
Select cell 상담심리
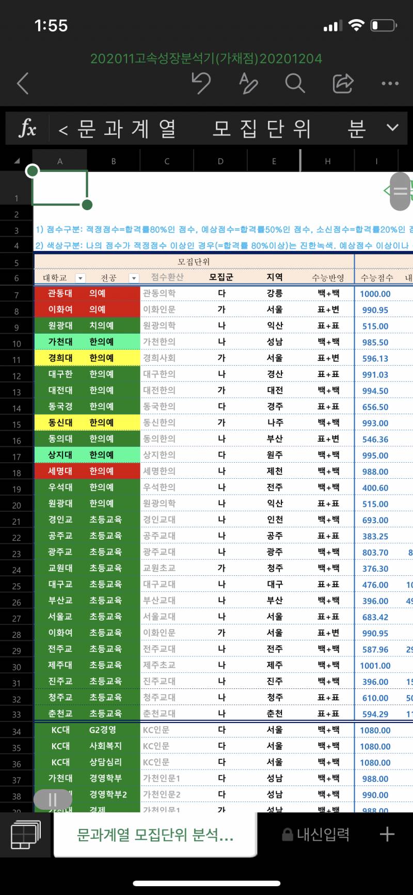(114, 762)
